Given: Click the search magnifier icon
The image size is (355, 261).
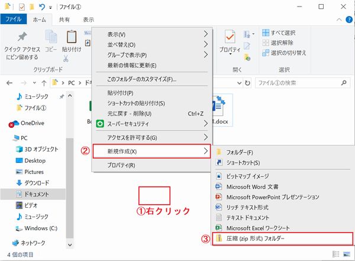Looking at the screenshot, I should tap(344, 83).
